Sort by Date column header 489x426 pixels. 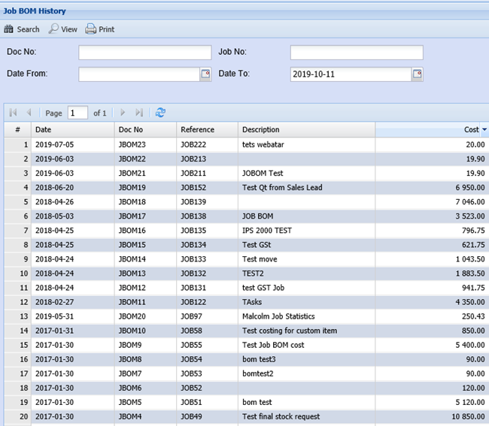[72, 130]
